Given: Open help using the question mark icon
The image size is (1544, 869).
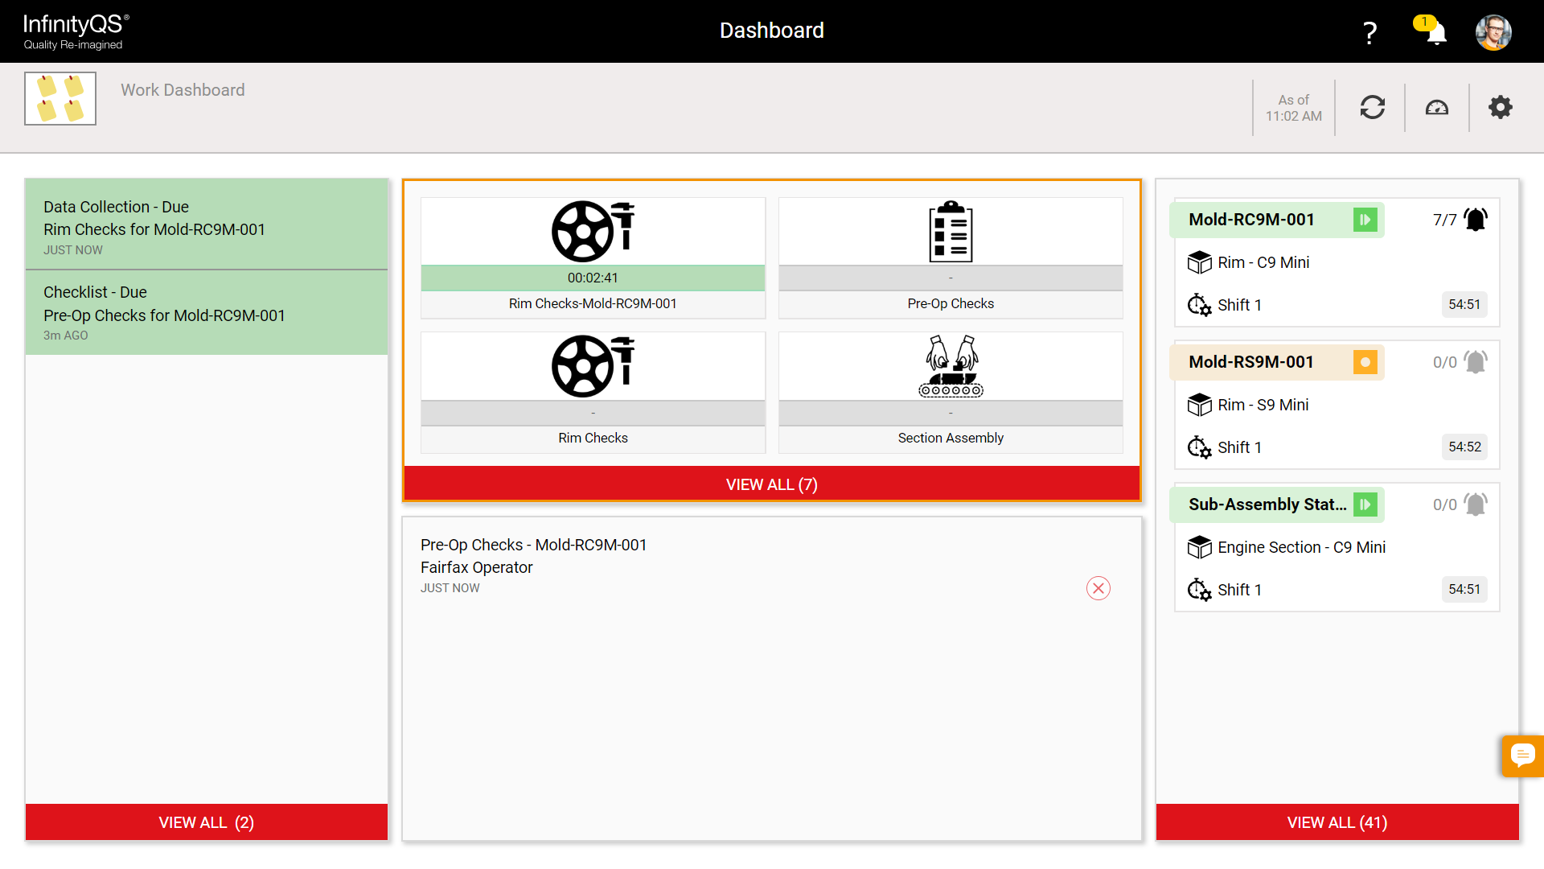Looking at the screenshot, I should (1369, 31).
